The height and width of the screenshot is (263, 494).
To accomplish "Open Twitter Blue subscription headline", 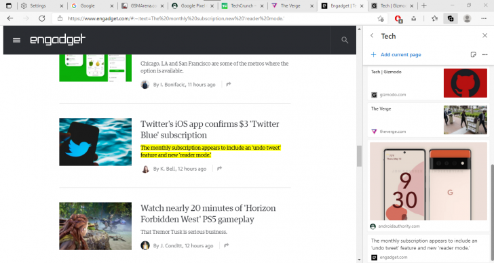I will coord(210,129).
